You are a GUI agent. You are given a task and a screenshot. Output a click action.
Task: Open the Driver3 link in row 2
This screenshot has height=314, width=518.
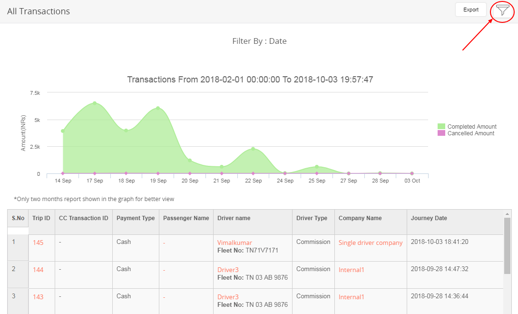228,270
